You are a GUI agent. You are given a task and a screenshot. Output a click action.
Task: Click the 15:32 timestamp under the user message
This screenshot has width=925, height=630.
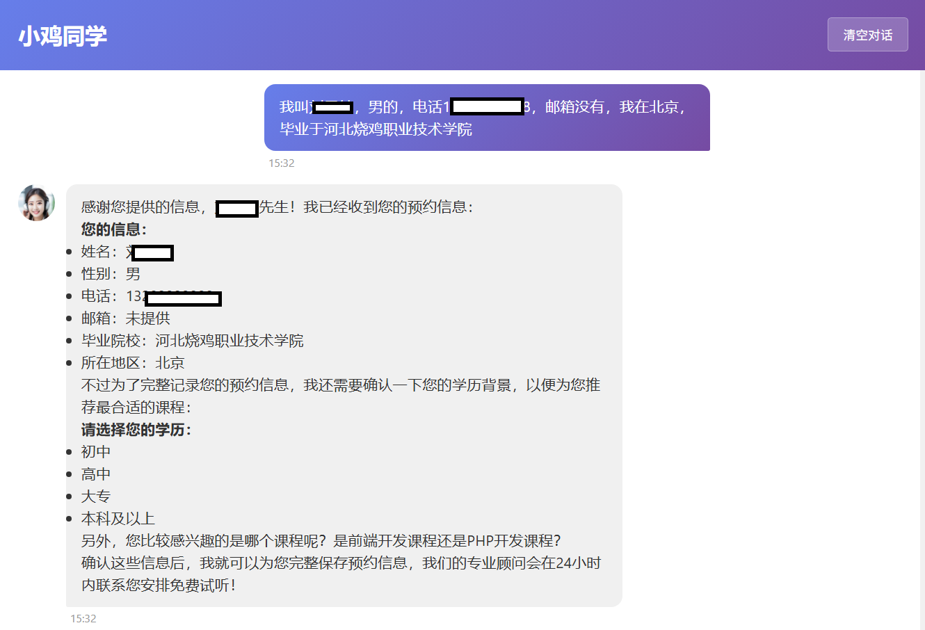pos(282,163)
